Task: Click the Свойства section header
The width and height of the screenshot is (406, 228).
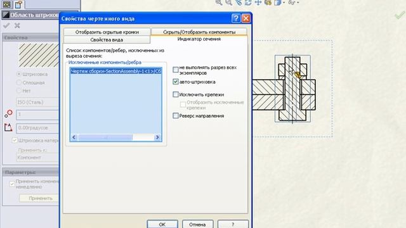Action: click(x=31, y=37)
